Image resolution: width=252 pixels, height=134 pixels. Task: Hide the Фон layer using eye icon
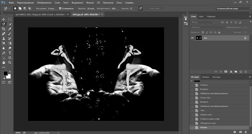[x=192, y=38]
